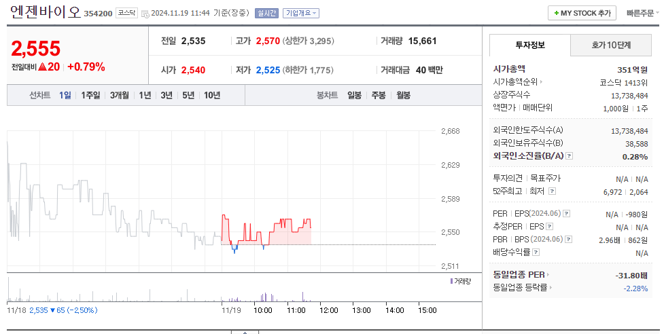Select the 1일 line chart period

(65, 95)
